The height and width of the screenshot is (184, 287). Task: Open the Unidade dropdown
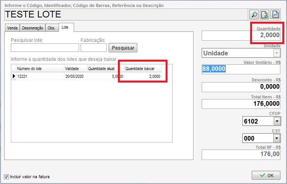click(277, 53)
